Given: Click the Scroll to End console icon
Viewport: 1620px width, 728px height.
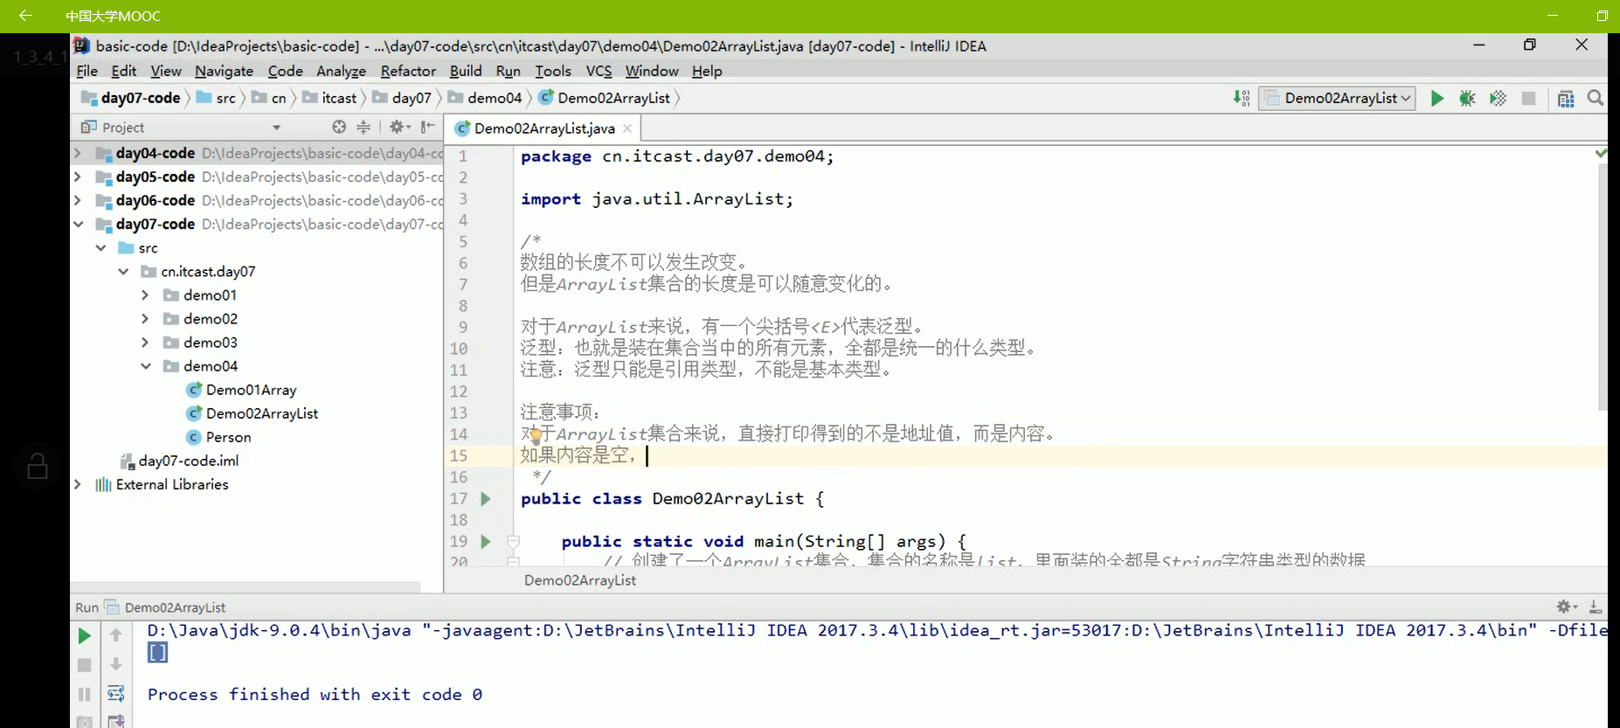Looking at the screenshot, I should 115,721.
